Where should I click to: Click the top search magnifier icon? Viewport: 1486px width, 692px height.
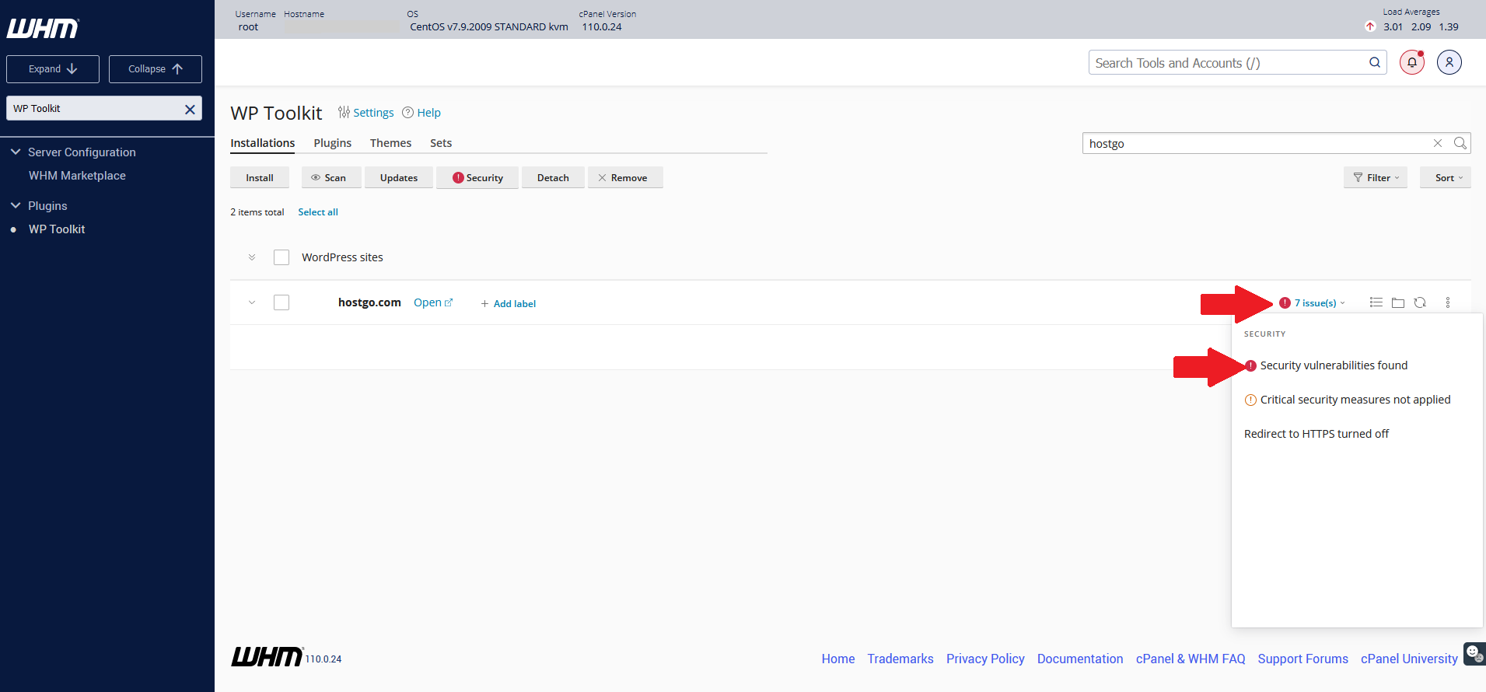click(x=1375, y=62)
